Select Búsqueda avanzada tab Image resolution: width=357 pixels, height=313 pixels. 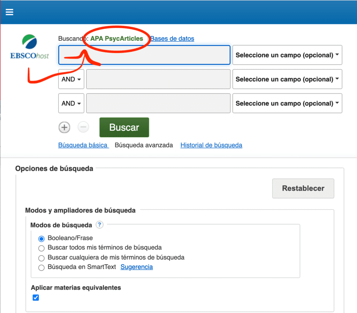click(x=144, y=145)
